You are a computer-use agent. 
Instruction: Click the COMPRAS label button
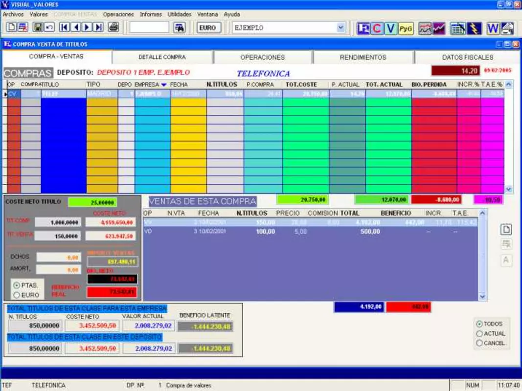coord(28,73)
